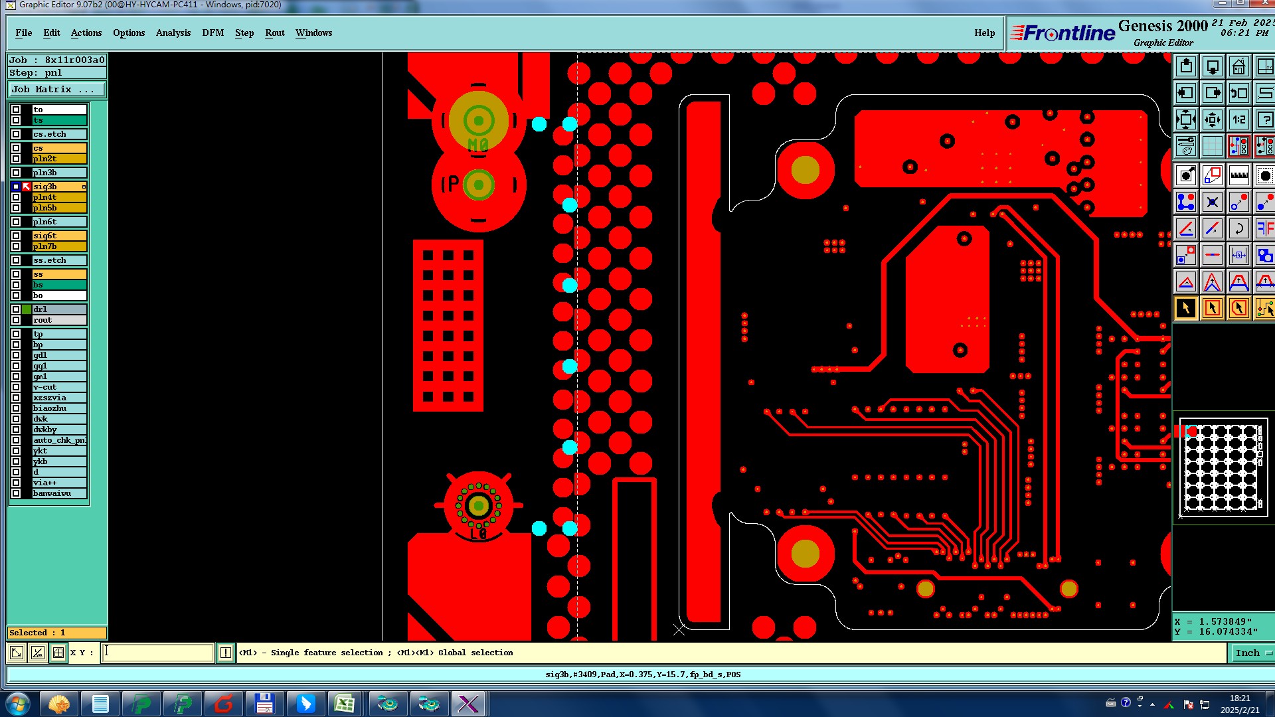Screen dimensions: 1275x717
Task: Click the exclamation mark icon
Action: [x=226, y=653]
